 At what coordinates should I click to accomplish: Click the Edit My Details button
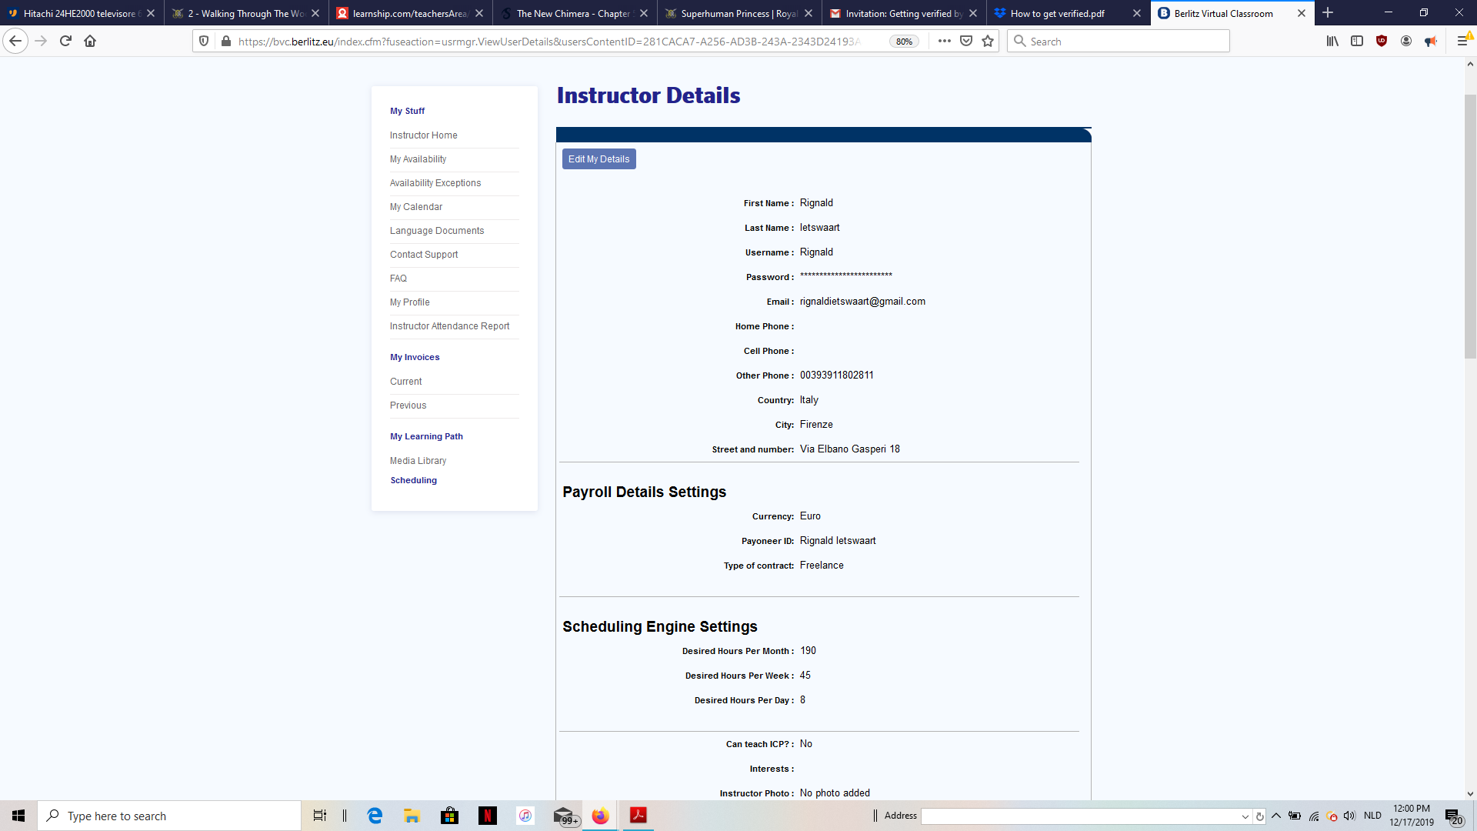[x=598, y=159]
